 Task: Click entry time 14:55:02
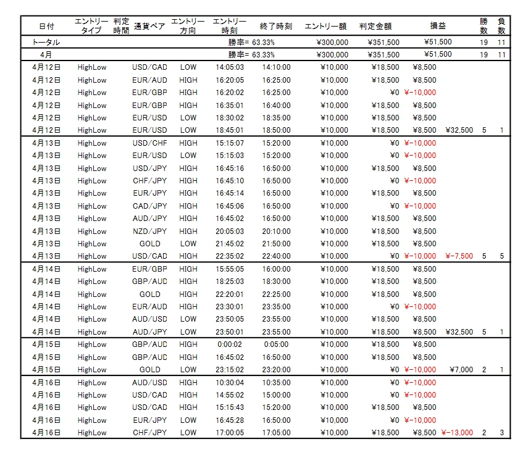[230, 395]
